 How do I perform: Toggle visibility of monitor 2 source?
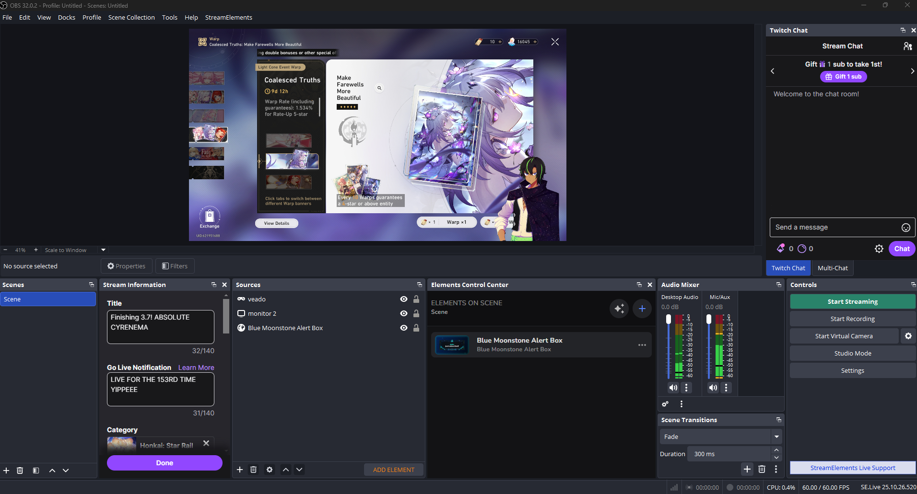pyautogui.click(x=404, y=313)
